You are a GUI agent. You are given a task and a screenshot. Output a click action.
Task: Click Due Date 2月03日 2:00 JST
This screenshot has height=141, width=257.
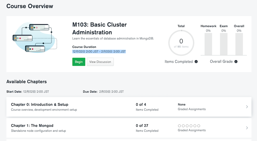(x=103, y=92)
